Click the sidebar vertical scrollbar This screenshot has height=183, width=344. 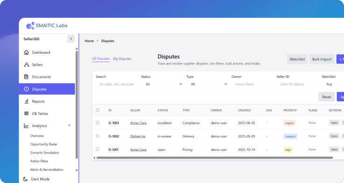[77, 105]
